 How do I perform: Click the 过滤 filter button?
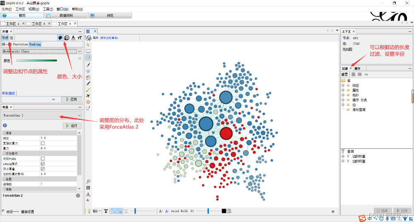coord(402,211)
